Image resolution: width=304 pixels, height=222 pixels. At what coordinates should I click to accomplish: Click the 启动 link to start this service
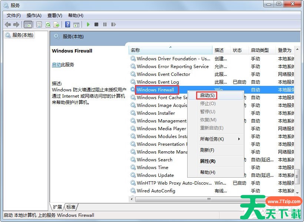(56, 65)
